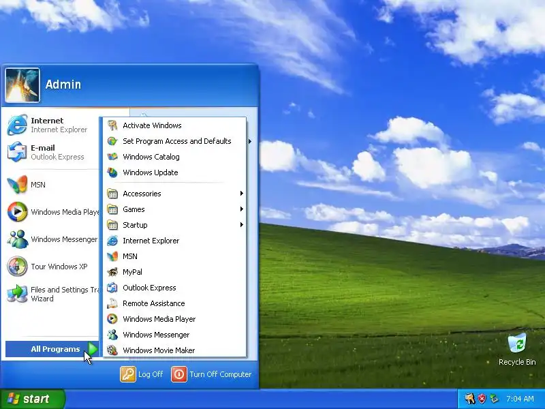Click the All Programs label
This screenshot has width=545, height=409.
55,349
